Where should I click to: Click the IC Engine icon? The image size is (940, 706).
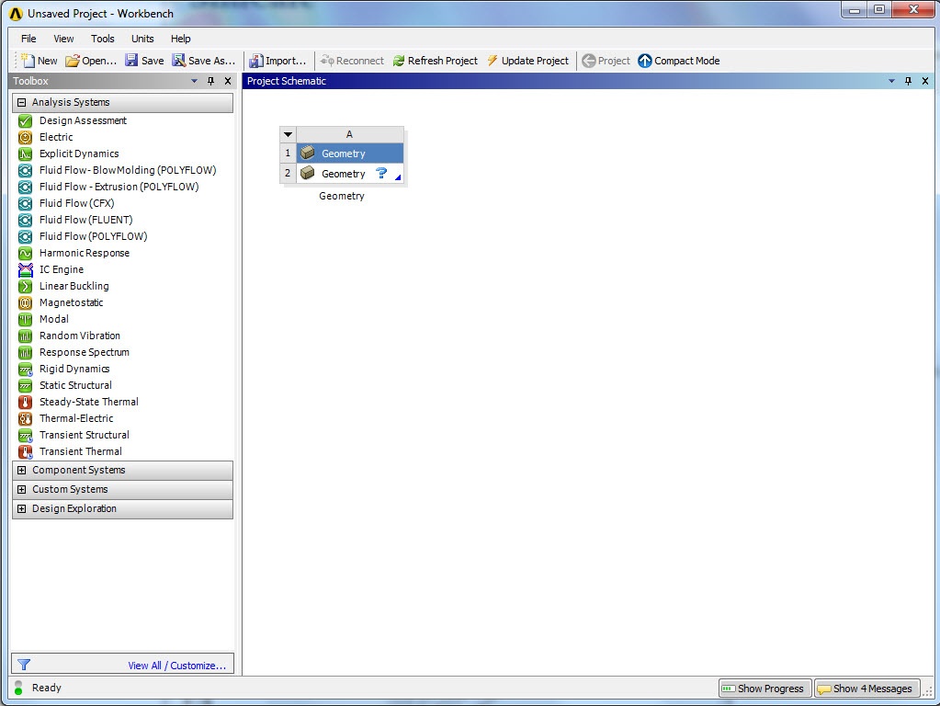25,269
